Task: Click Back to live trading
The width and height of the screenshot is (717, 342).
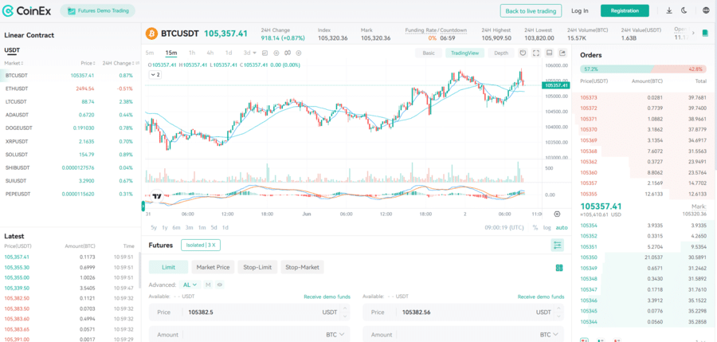Action: (x=531, y=10)
